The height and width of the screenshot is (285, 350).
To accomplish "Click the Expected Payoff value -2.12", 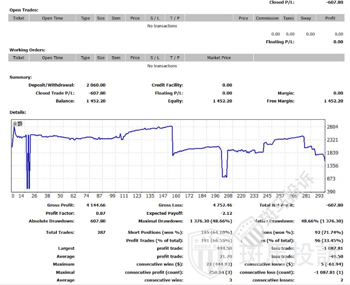I will click(x=227, y=213).
